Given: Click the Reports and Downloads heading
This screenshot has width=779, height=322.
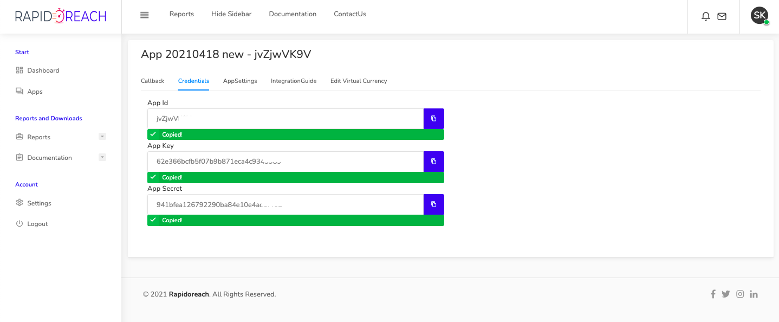Looking at the screenshot, I should point(49,118).
